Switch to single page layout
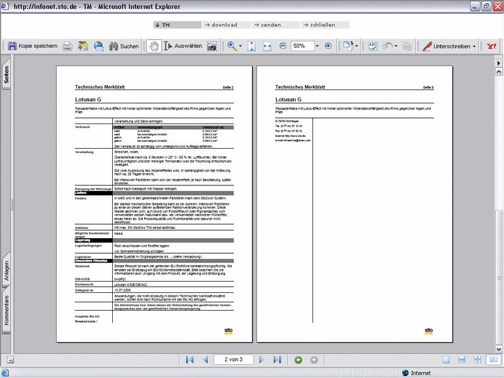The width and height of the screenshot is (504, 378). click(446, 360)
